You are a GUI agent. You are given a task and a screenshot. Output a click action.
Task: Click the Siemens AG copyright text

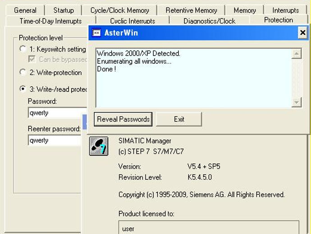point(201,194)
